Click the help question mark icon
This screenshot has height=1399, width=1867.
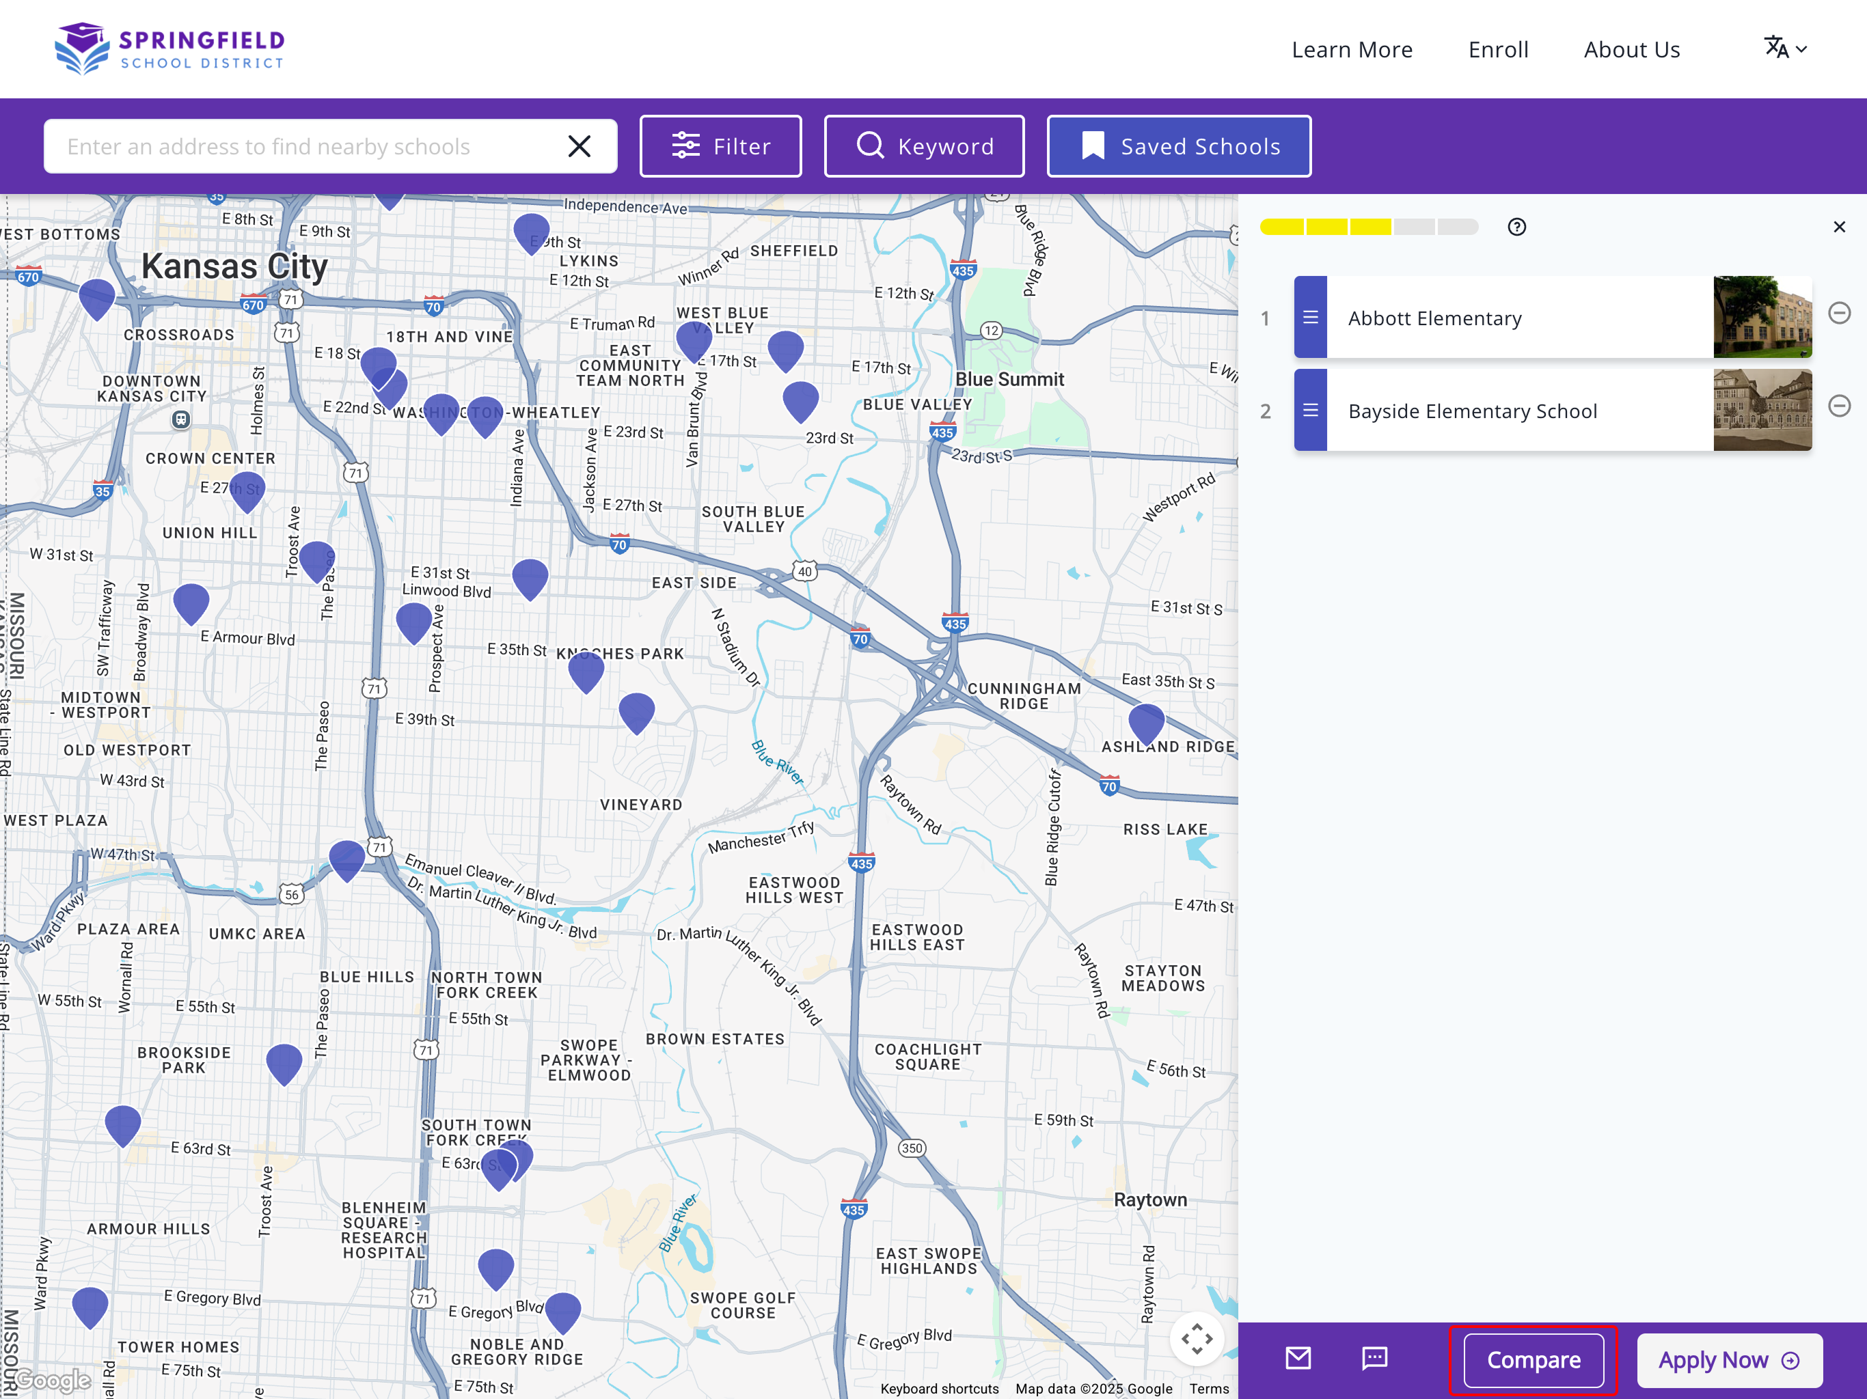(1516, 227)
